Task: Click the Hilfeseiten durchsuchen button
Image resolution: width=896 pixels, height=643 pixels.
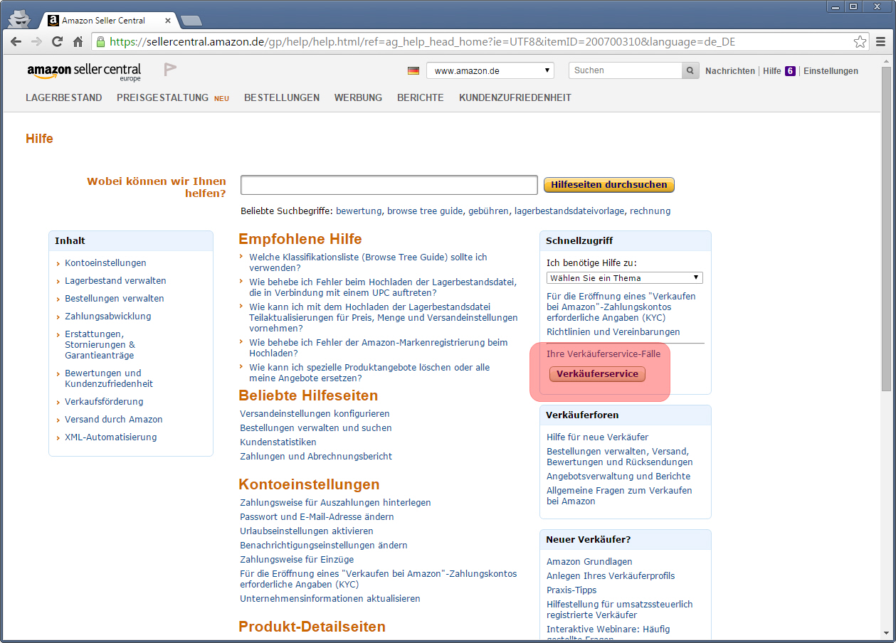Action: [608, 184]
